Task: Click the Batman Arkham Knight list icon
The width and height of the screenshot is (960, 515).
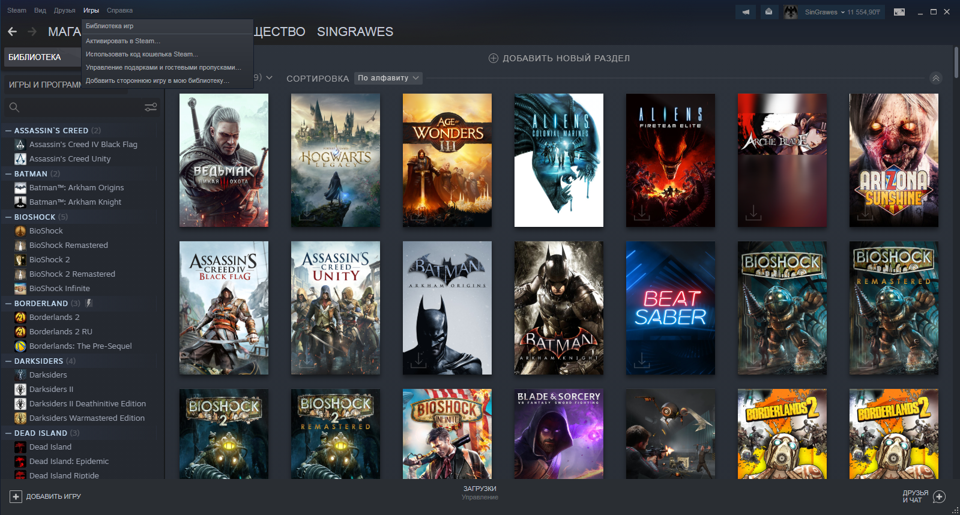Action: coord(20,202)
